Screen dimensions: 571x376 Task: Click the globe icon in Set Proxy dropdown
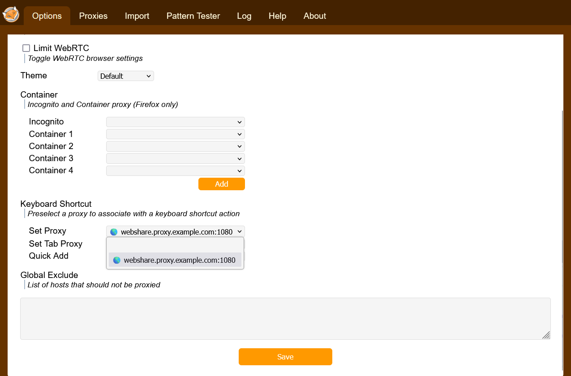(x=114, y=232)
